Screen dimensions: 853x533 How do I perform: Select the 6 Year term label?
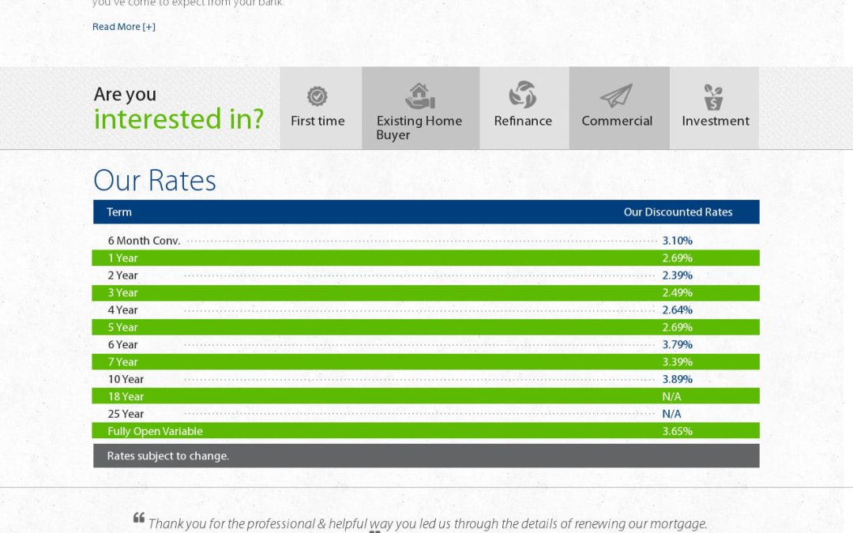(x=122, y=345)
